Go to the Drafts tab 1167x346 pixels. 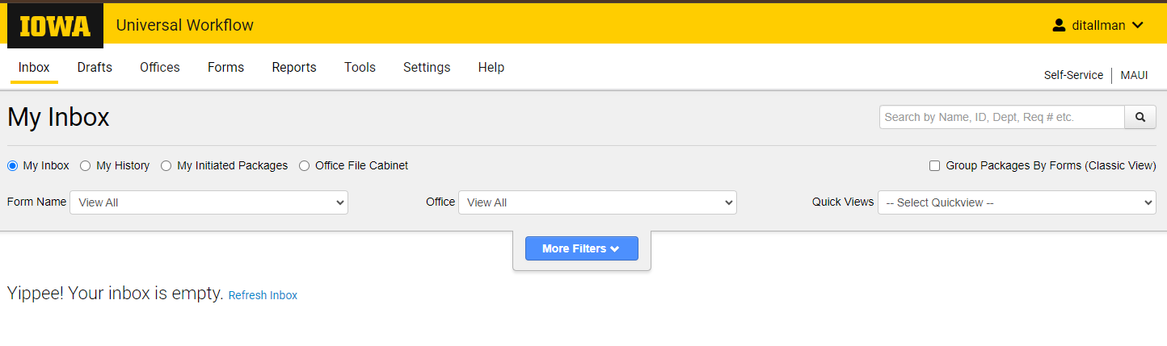pyautogui.click(x=95, y=68)
